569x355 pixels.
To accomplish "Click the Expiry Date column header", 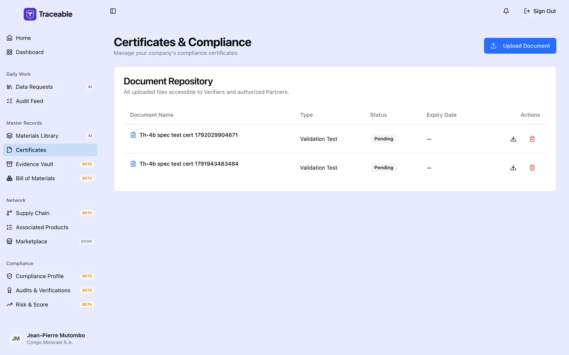I will (x=441, y=115).
